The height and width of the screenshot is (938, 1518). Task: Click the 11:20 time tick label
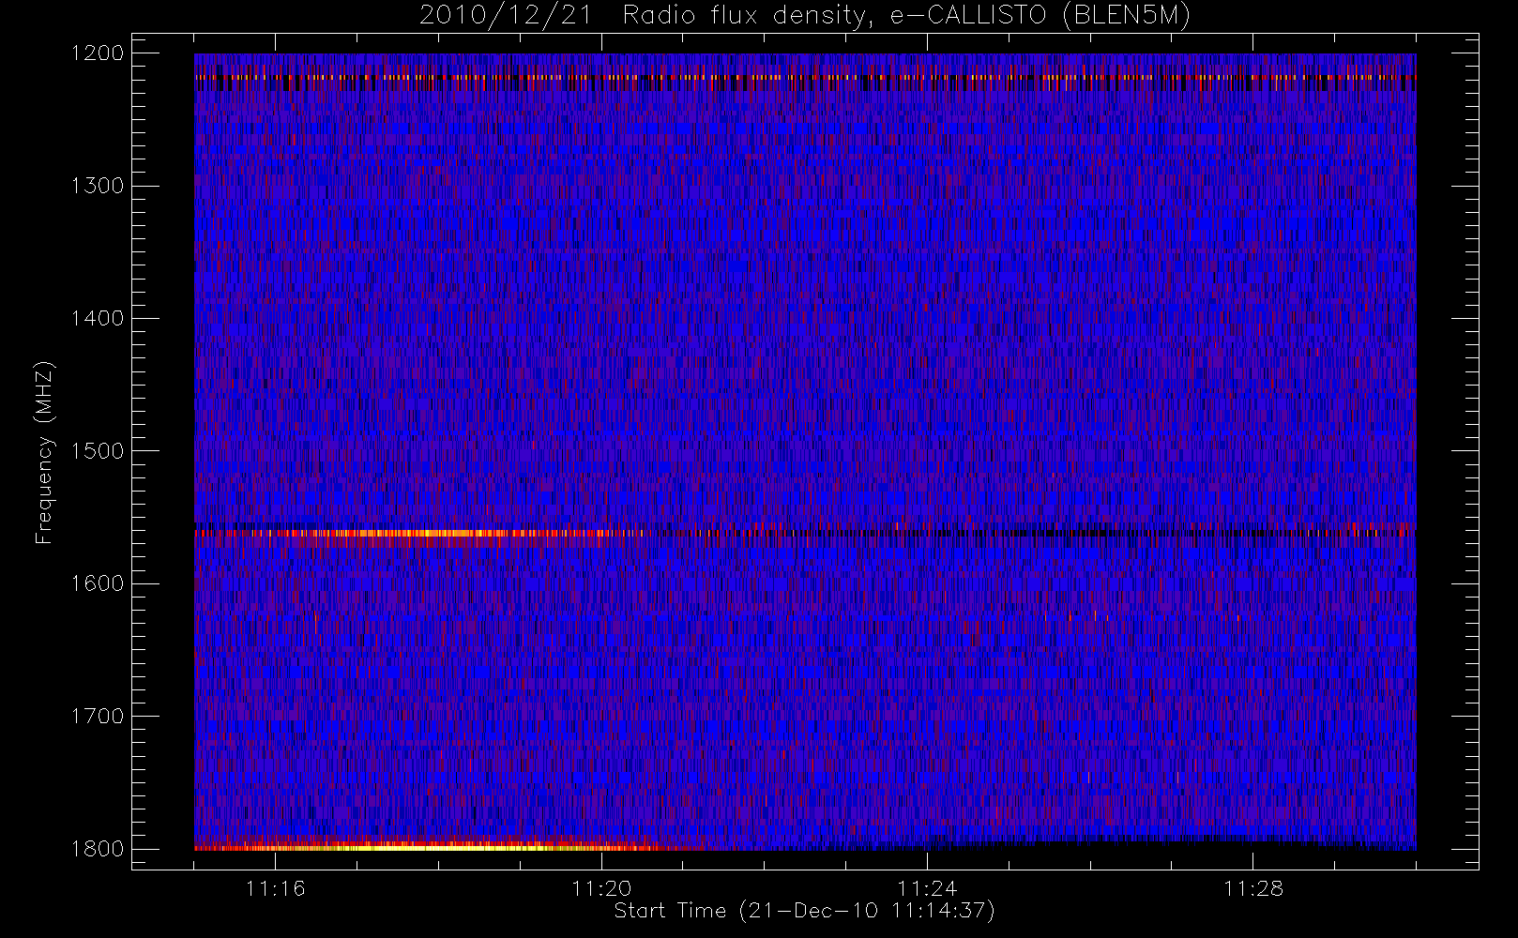pos(601,888)
